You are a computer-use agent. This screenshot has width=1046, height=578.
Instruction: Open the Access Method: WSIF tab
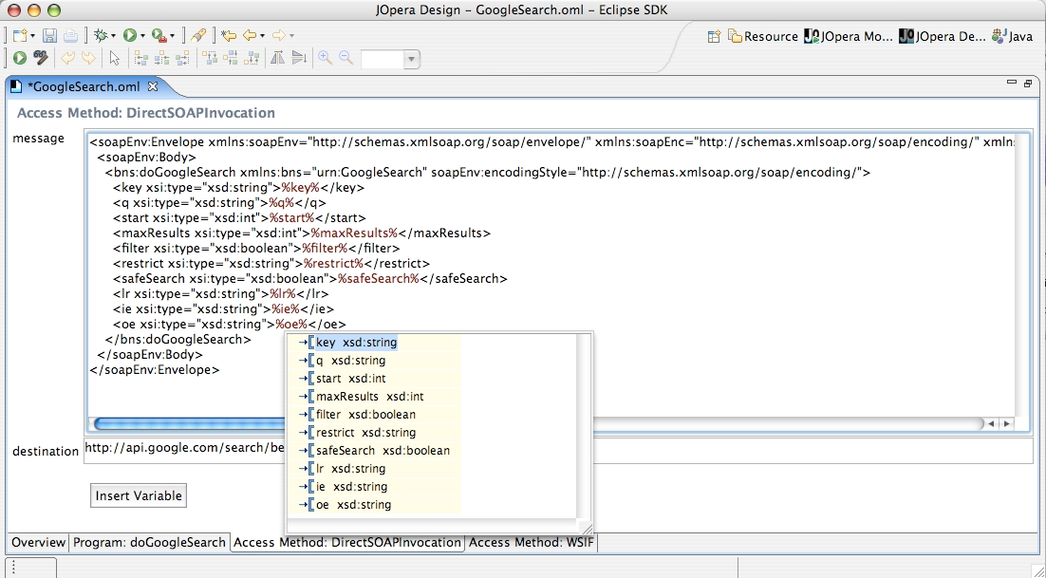(x=531, y=542)
